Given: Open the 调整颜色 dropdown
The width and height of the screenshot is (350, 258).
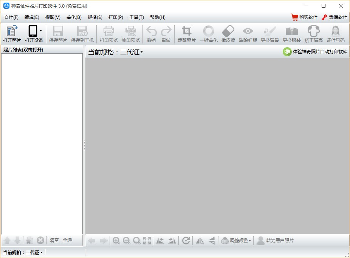Looking at the screenshot, I should pyautogui.click(x=236, y=240).
